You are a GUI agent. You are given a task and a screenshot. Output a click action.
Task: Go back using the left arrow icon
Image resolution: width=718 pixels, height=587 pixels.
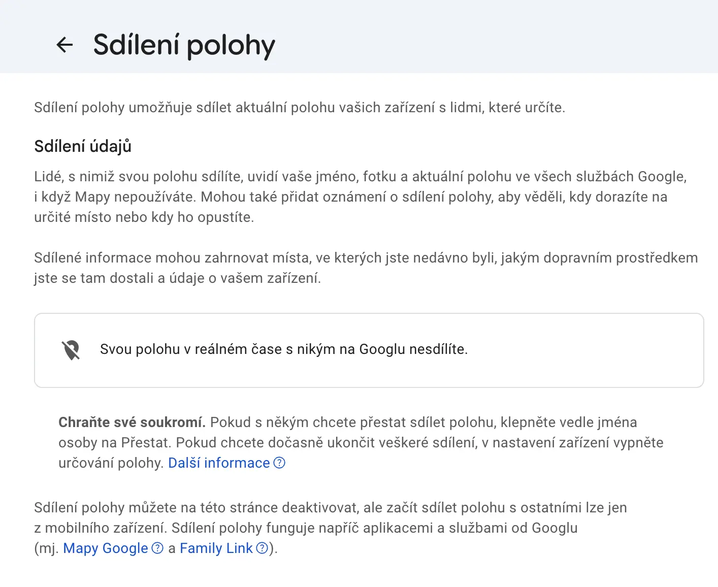pyautogui.click(x=64, y=45)
